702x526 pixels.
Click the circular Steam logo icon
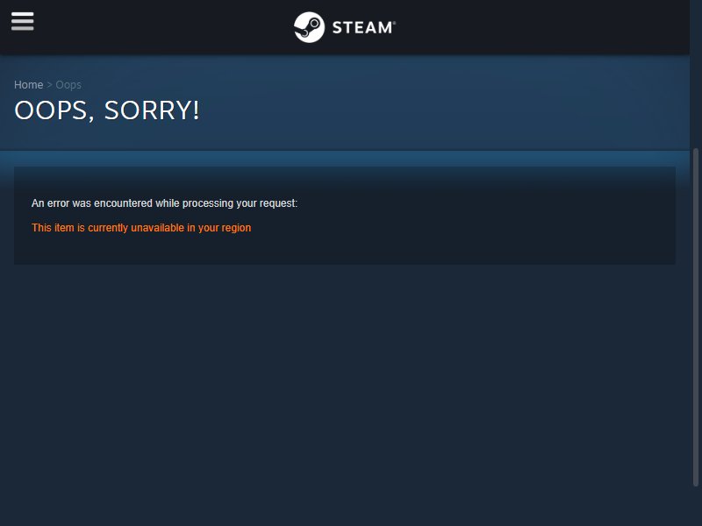point(309,27)
